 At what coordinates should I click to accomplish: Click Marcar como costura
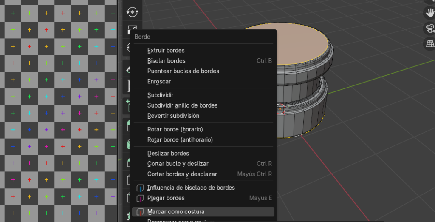click(203, 212)
